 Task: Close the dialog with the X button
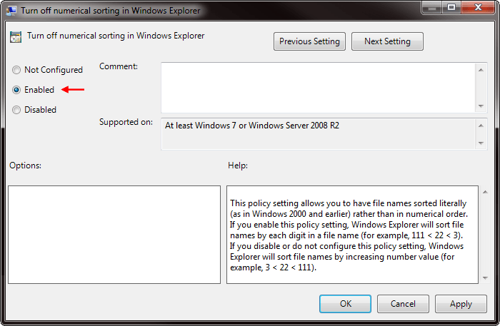[x=478, y=8]
